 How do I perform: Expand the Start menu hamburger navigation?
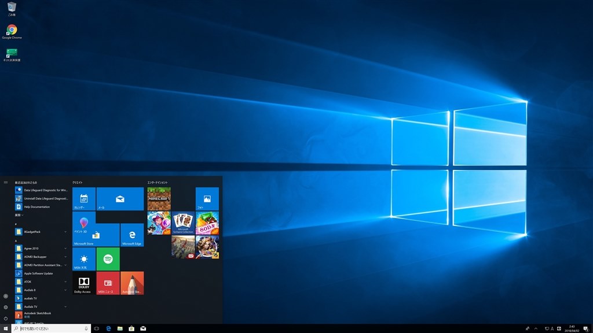tap(6, 182)
